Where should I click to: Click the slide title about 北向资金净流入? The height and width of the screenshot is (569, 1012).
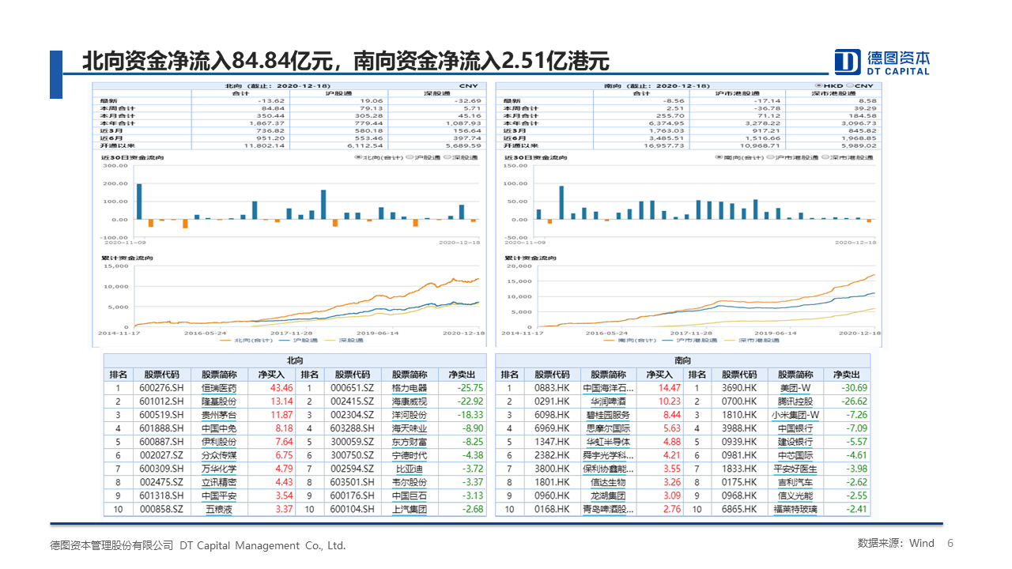346,62
